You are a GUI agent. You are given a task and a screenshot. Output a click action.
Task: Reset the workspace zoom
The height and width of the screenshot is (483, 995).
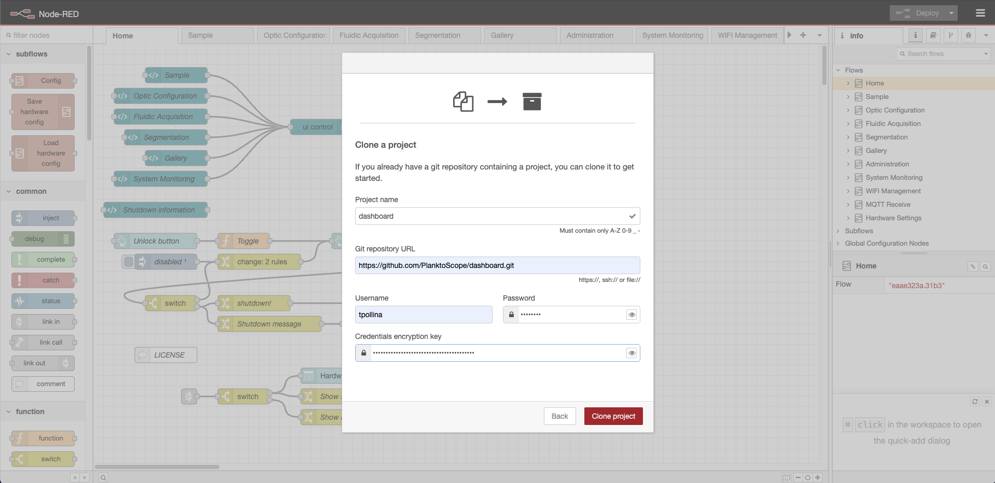pos(808,478)
